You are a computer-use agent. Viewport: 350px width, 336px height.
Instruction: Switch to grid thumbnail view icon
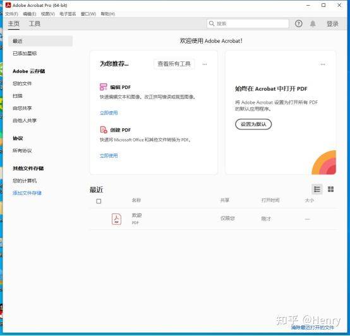click(x=330, y=189)
